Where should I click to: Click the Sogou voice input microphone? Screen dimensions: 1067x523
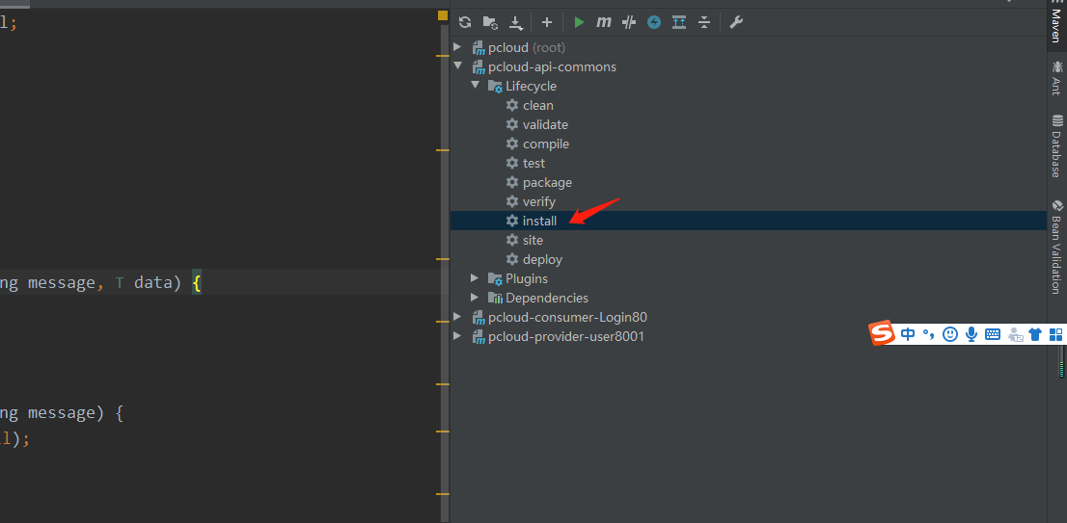(x=971, y=334)
